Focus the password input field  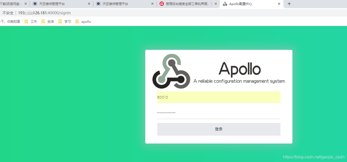click(x=219, y=113)
